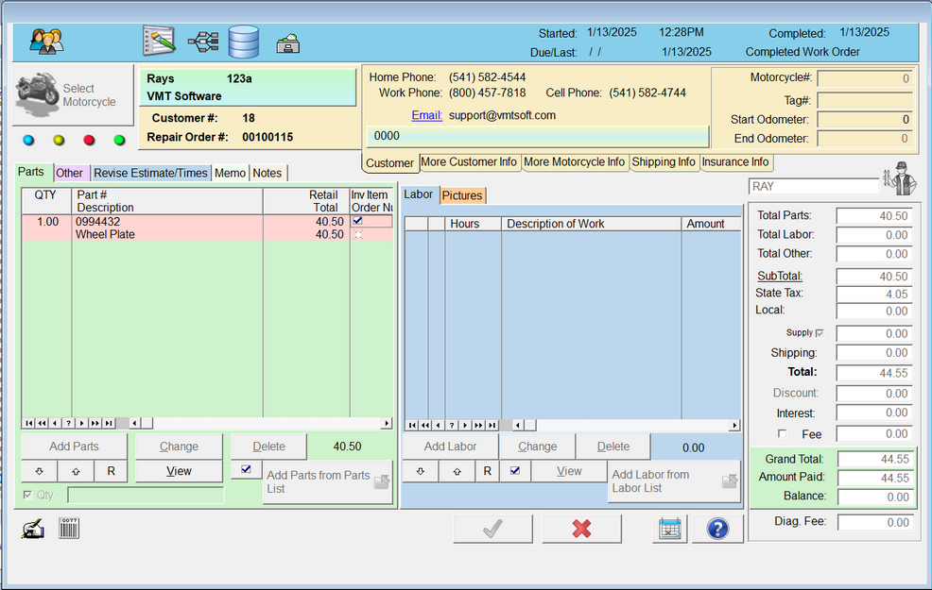932x590 pixels.
Task: Click the mechanic technician icon
Action: (x=901, y=178)
